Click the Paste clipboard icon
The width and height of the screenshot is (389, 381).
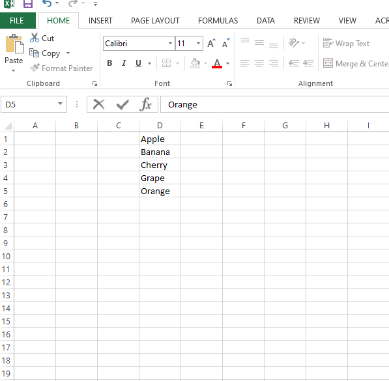[x=14, y=44]
